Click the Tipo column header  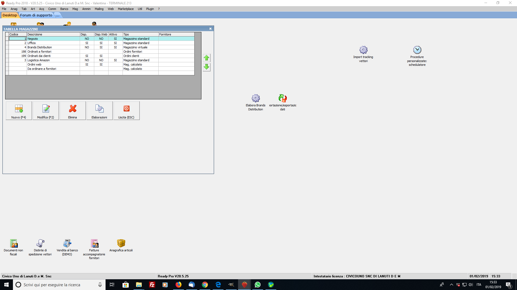click(141, 34)
